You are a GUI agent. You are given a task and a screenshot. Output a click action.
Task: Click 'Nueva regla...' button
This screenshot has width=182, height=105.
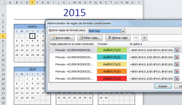coord(62,38)
